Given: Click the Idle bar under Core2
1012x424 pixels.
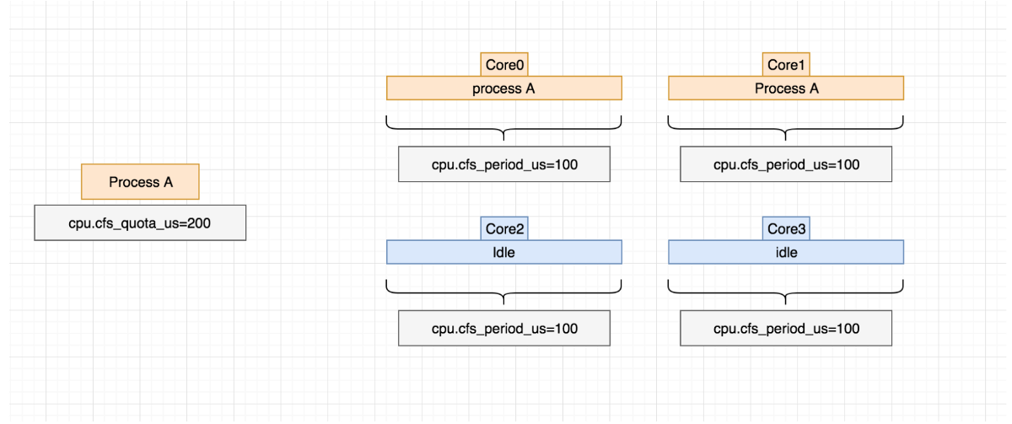Looking at the screenshot, I should click(504, 252).
